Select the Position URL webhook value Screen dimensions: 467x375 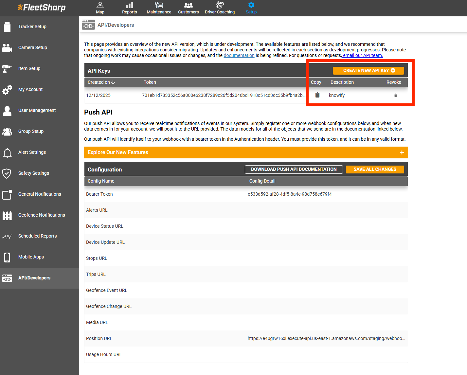pyautogui.click(x=326, y=339)
